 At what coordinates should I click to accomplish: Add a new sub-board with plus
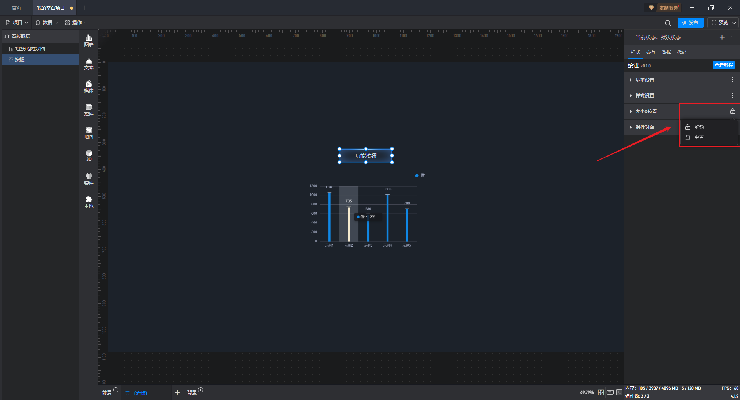click(x=177, y=392)
